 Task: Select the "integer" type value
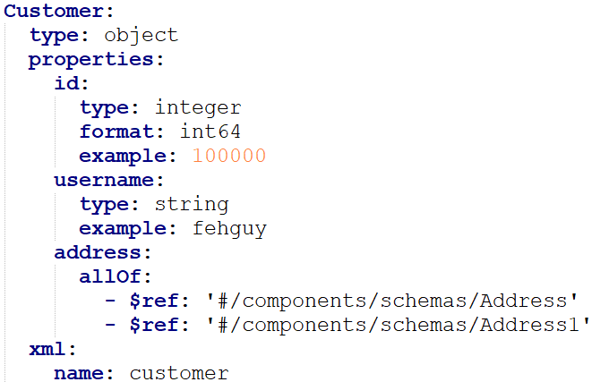click(197, 108)
